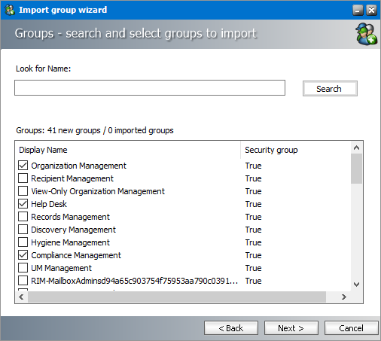The width and height of the screenshot is (381, 341).
Task: Sort by the Security group column header
Action: pos(296,150)
